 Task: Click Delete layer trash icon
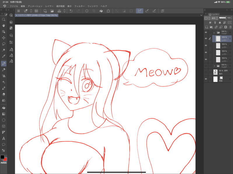[230, 27]
